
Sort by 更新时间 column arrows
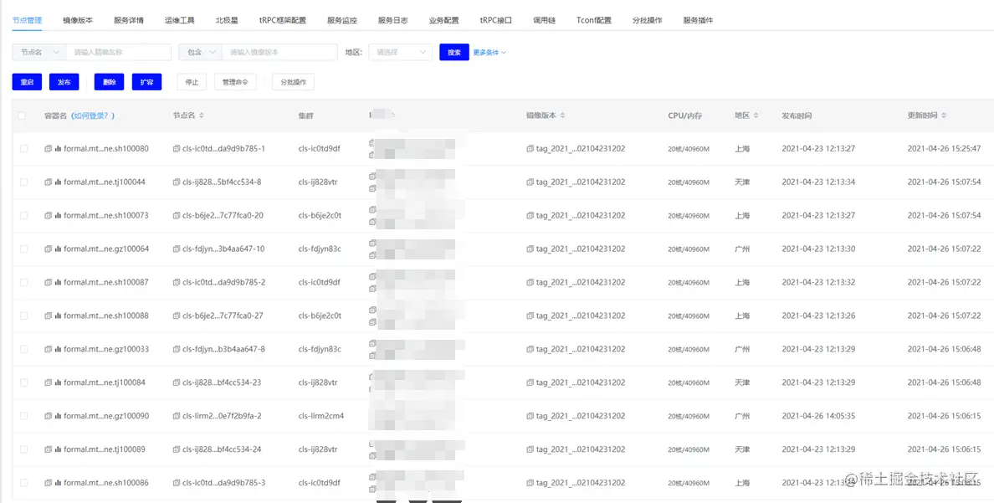pyautogui.click(x=944, y=115)
